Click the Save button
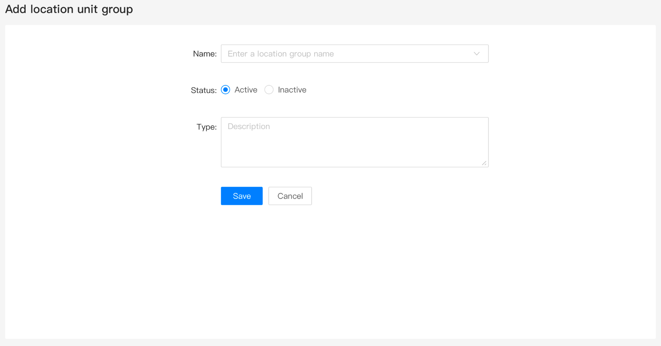The image size is (661, 346). point(242,196)
